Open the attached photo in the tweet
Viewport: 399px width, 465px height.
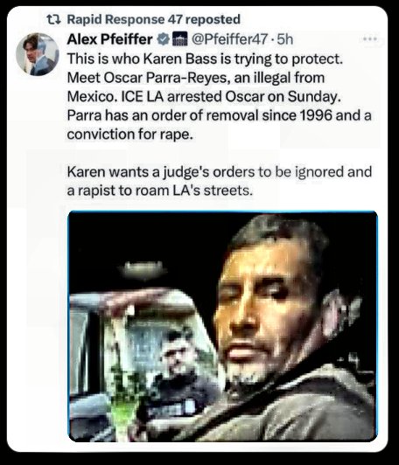[222, 326]
